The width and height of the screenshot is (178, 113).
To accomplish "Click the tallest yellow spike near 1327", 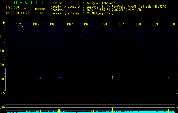I will pos(118,110).
